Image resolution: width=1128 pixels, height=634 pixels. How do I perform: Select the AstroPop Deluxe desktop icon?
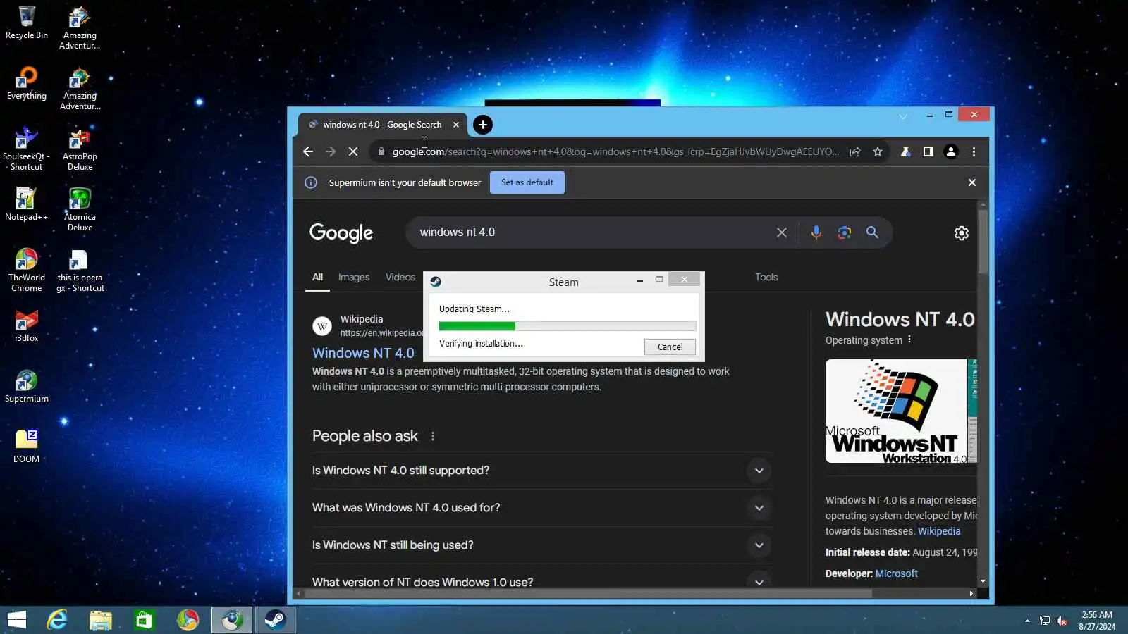click(80, 149)
